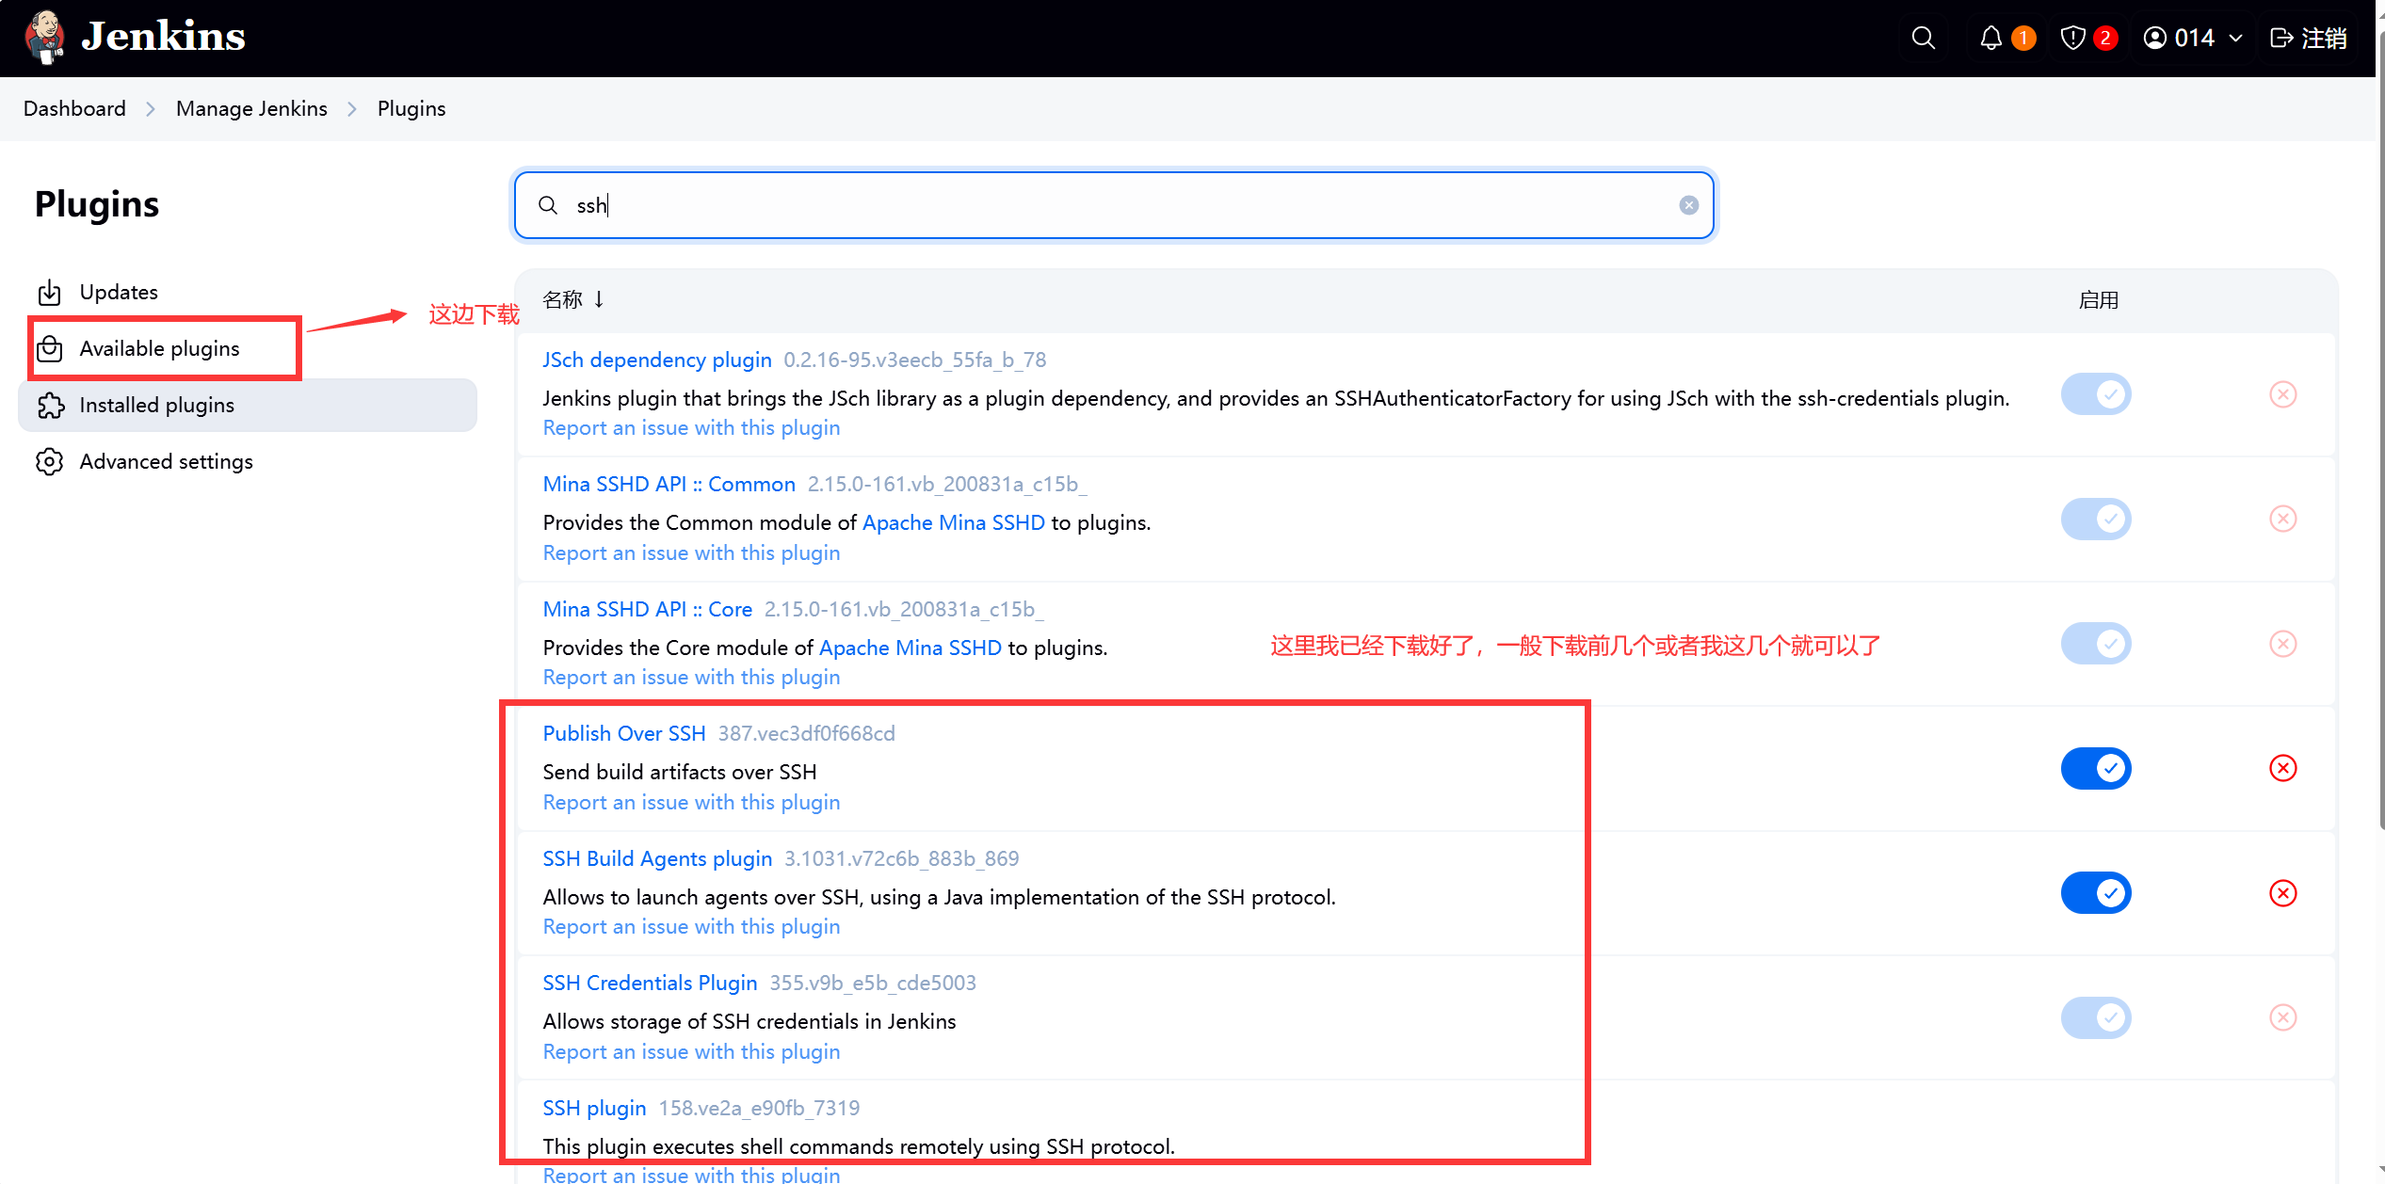Viewport: 2385px width, 1184px height.
Task: Clear the ssh search field
Action: [1689, 205]
